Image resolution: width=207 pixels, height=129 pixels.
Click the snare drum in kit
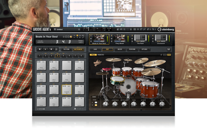(x=117, y=80)
